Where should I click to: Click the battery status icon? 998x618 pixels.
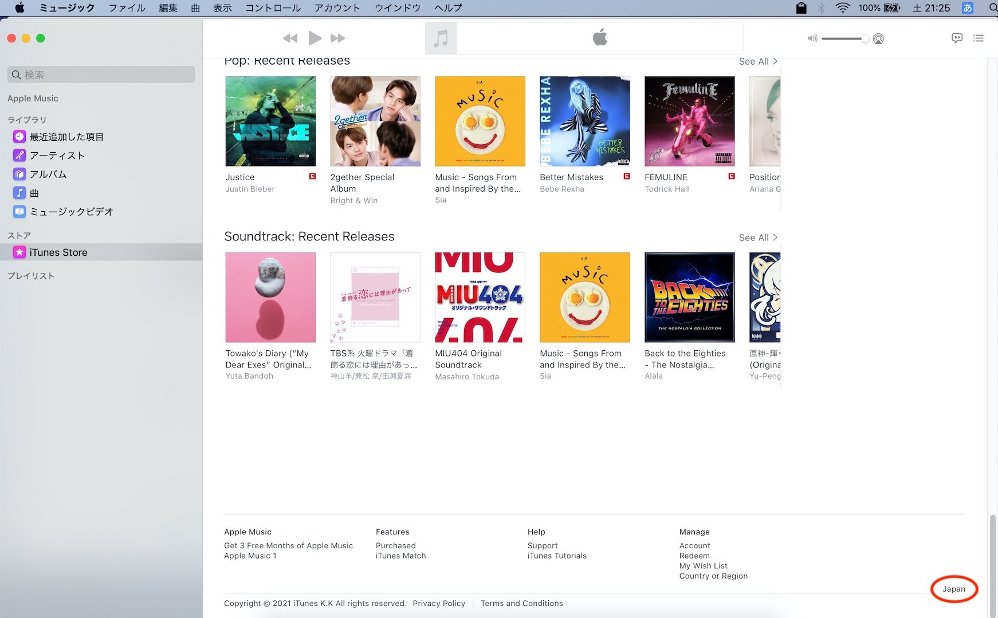tap(892, 8)
